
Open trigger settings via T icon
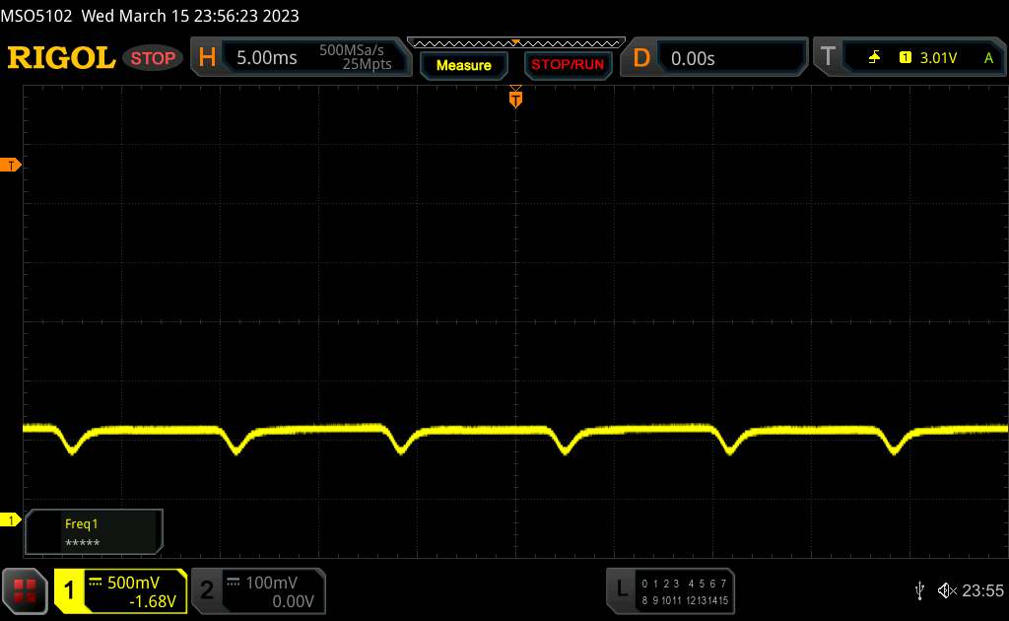click(828, 56)
